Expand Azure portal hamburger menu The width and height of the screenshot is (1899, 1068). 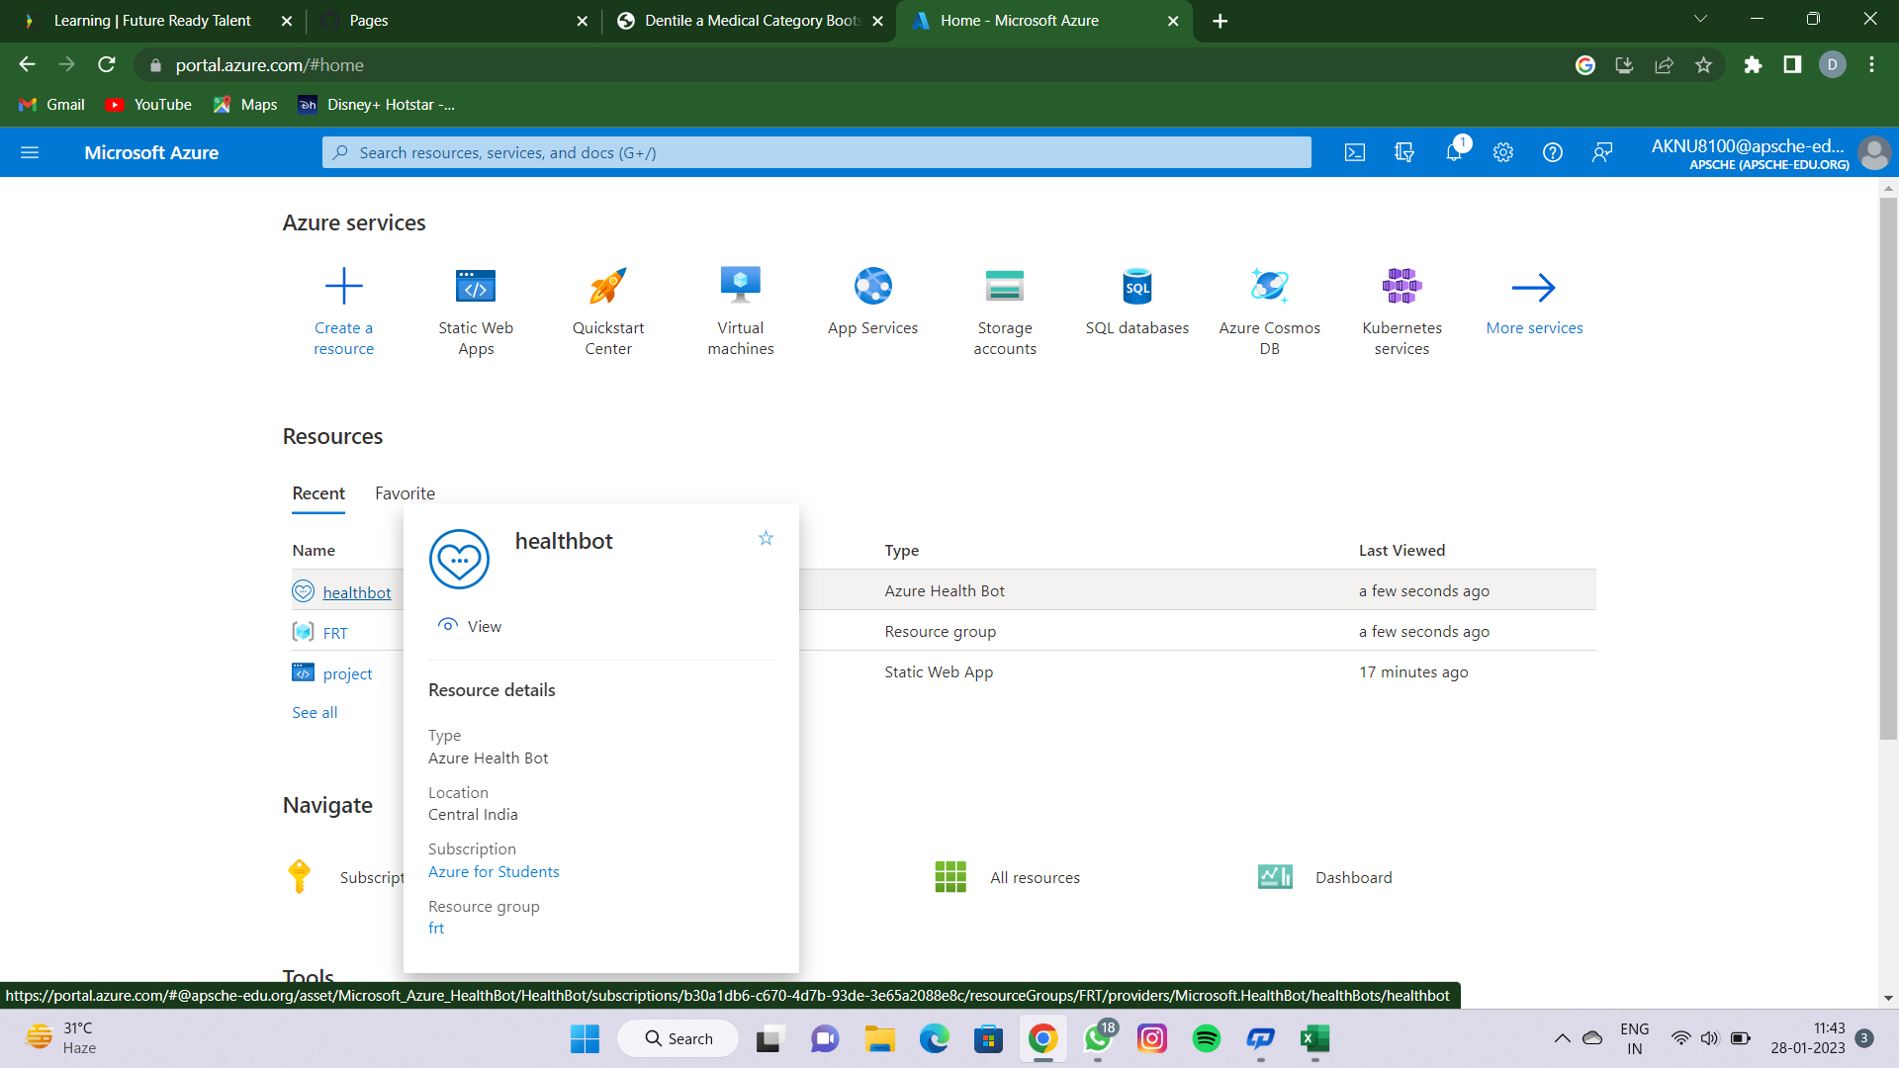(x=30, y=152)
